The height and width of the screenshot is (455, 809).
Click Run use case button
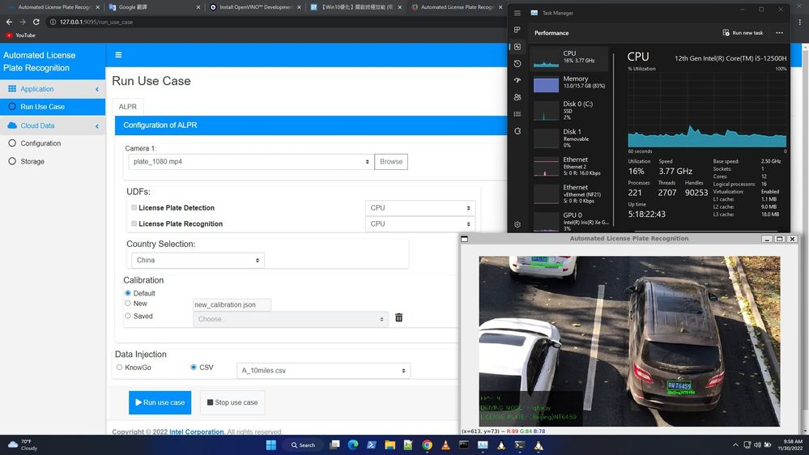(x=160, y=402)
